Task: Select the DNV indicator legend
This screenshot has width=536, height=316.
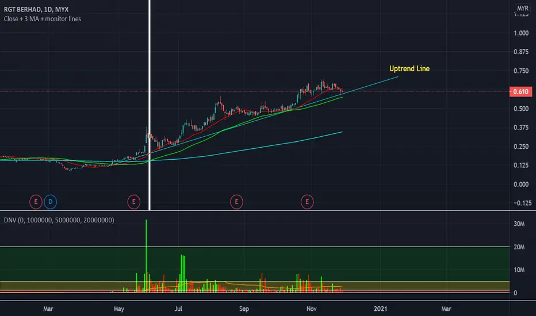Action: [59, 220]
